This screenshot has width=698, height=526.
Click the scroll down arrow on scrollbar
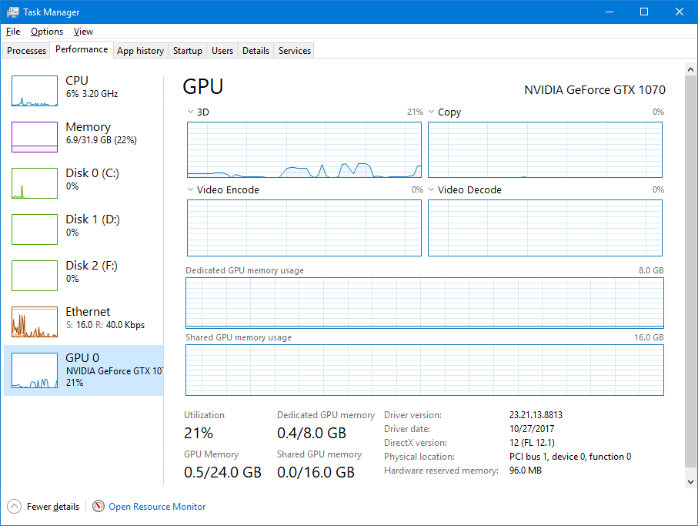click(x=690, y=481)
